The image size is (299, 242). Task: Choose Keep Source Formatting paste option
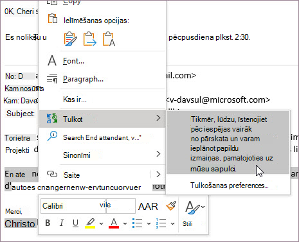coord(70,39)
